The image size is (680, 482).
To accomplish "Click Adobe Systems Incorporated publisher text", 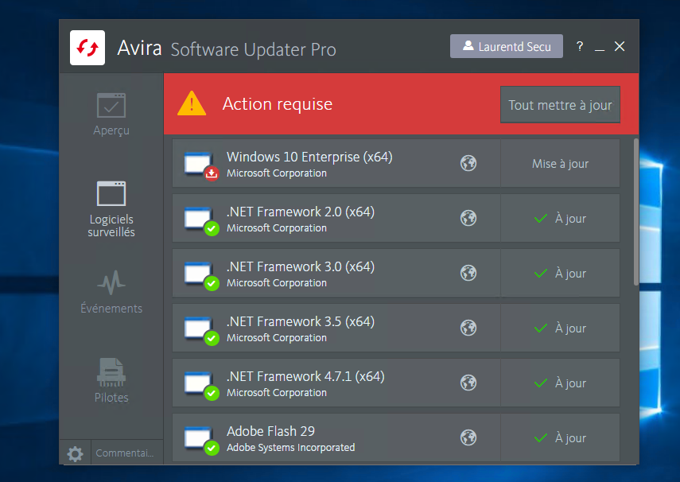I will click(x=290, y=447).
